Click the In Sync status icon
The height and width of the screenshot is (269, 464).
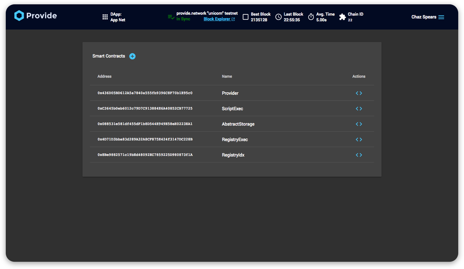(x=171, y=17)
